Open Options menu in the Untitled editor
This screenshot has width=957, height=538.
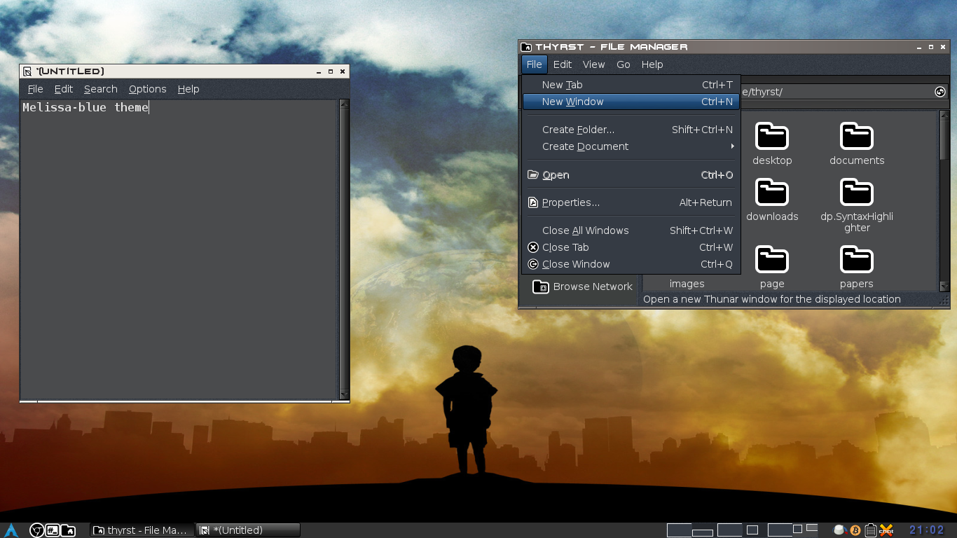pos(147,89)
